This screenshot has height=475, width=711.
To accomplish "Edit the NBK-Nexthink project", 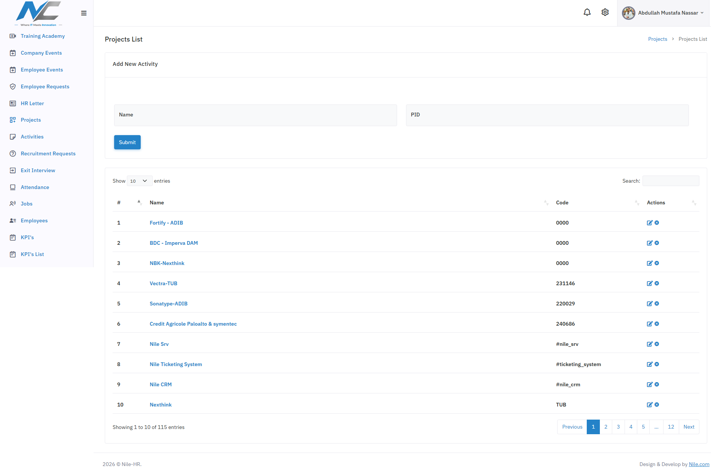I will (x=650, y=263).
